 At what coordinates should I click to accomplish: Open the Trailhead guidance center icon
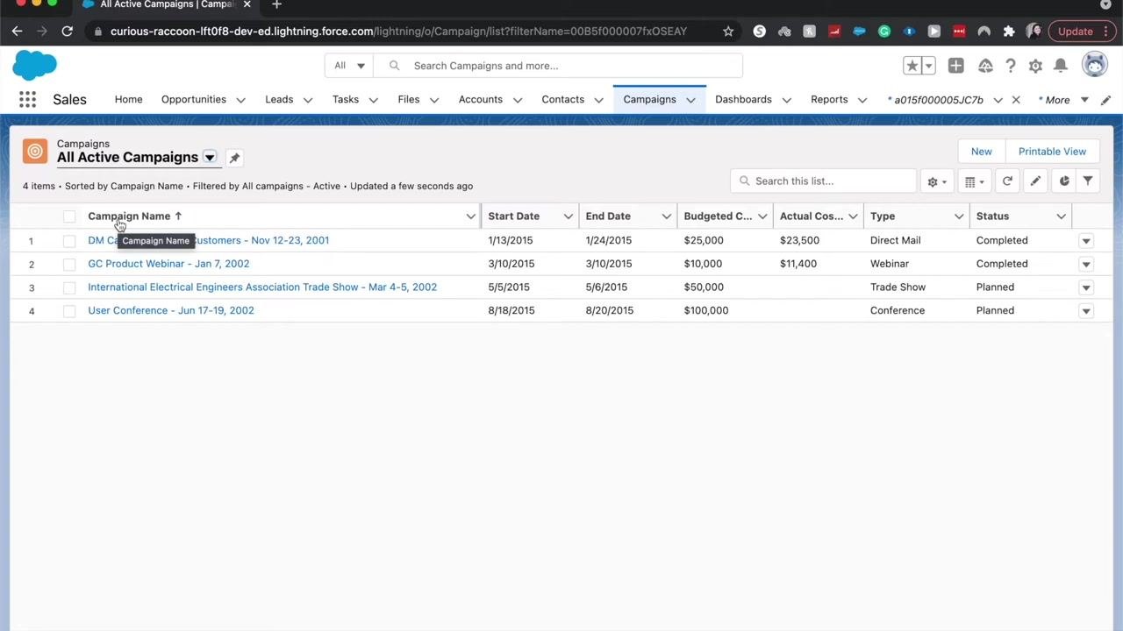tap(985, 66)
